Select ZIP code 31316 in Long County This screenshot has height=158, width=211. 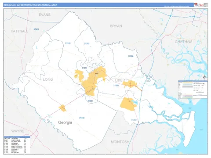[x=82, y=118]
